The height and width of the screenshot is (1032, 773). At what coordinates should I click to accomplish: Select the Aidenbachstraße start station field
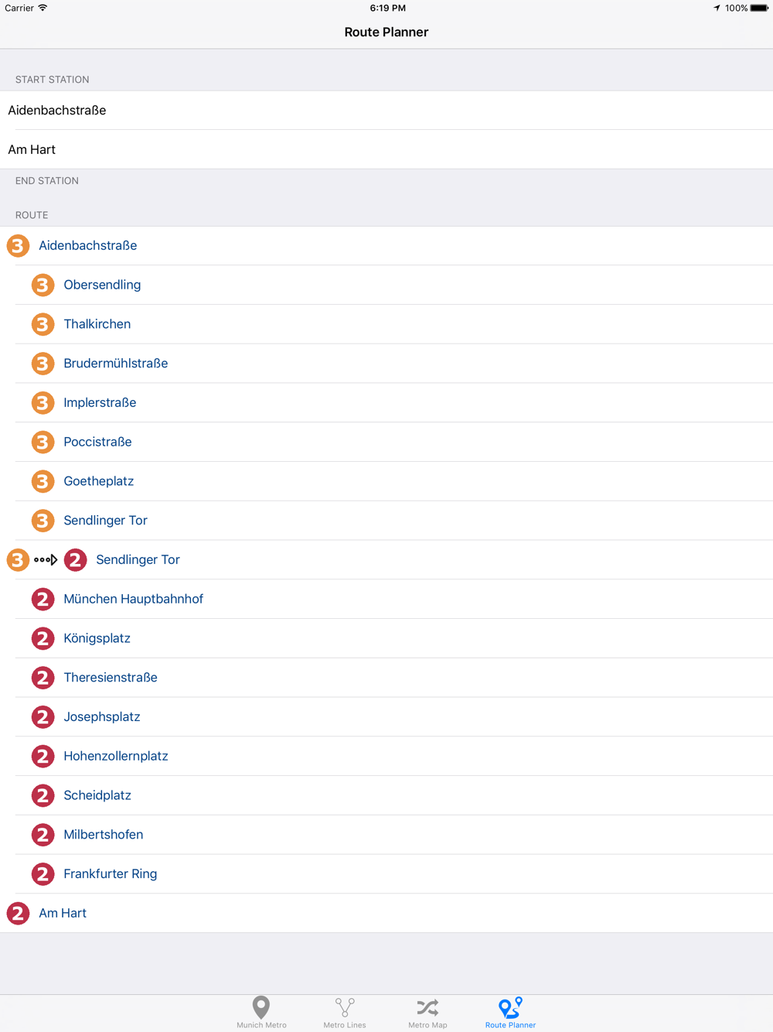pos(386,111)
